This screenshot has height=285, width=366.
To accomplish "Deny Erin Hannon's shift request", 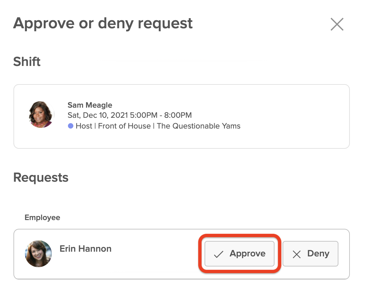I will click(x=310, y=253).
